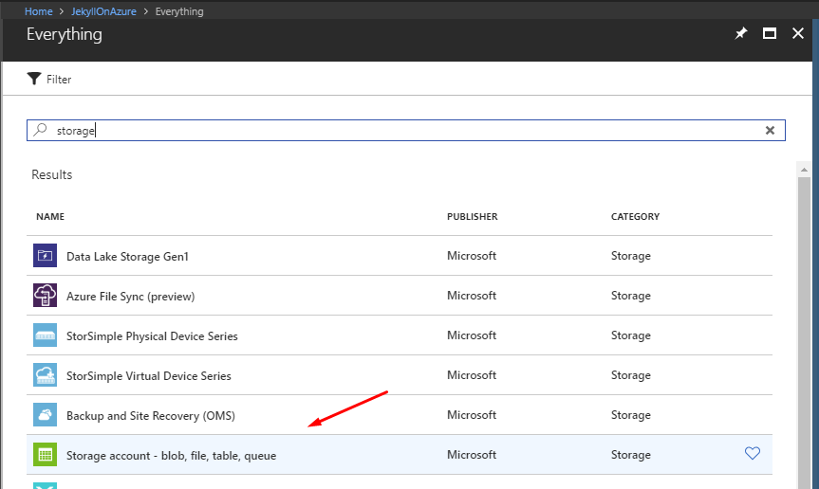Sort by the PUBLISHER column header
This screenshot has height=489, width=819.
click(x=473, y=216)
